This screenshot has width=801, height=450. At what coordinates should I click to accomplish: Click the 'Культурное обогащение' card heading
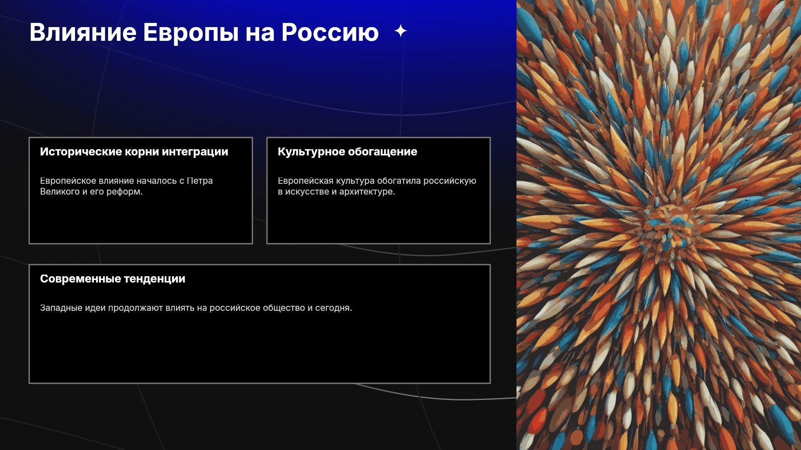(347, 152)
